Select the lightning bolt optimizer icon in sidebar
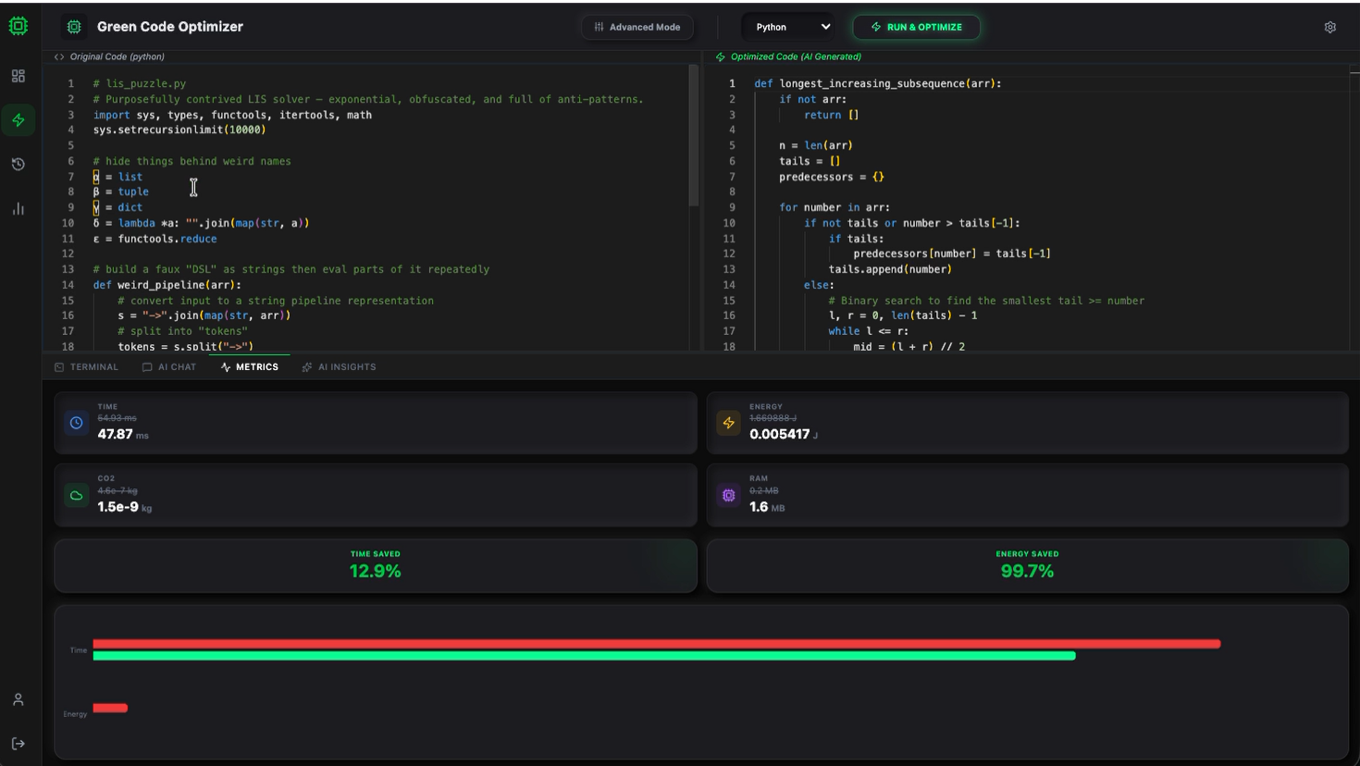The height and width of the screenshot is (766, 1360). (18, 120)
